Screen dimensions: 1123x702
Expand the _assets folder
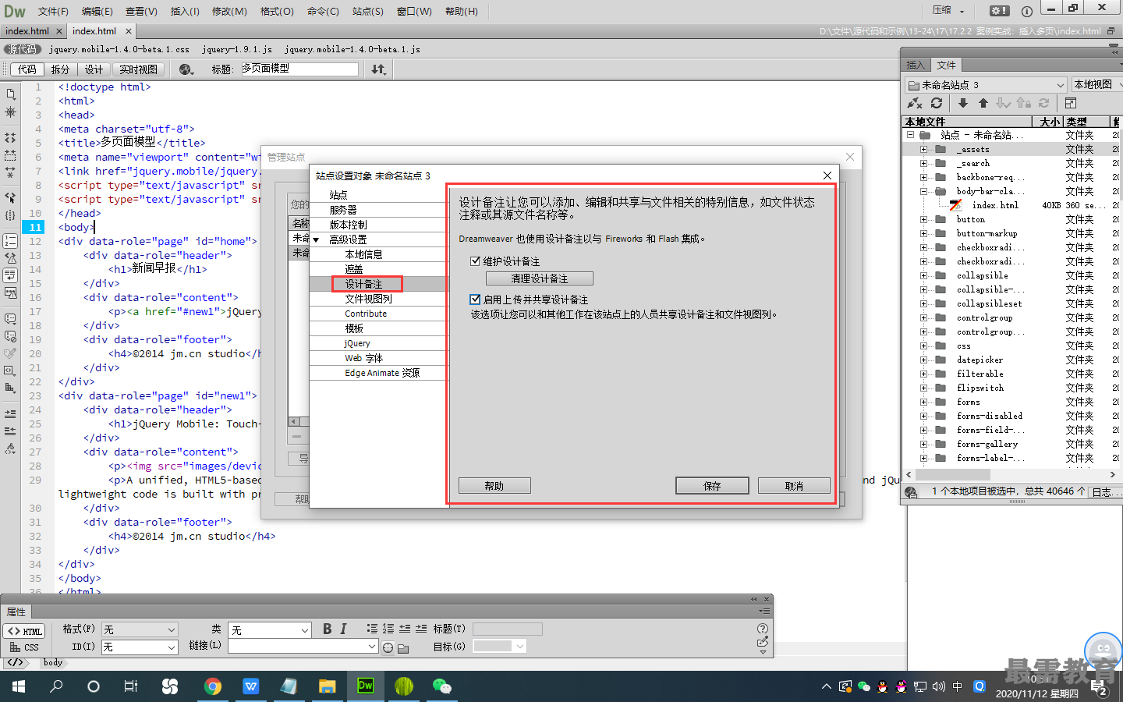point(923,149)
